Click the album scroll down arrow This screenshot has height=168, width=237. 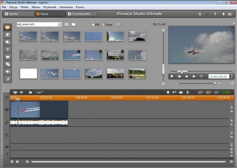click(163, 84)
